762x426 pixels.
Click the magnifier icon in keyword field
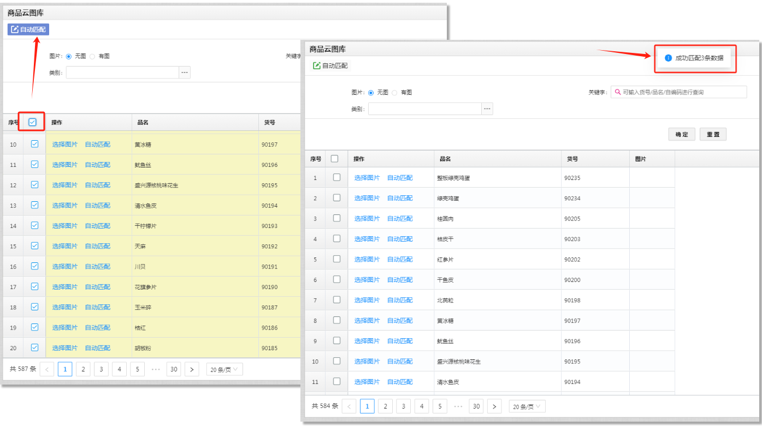[618, 92]
